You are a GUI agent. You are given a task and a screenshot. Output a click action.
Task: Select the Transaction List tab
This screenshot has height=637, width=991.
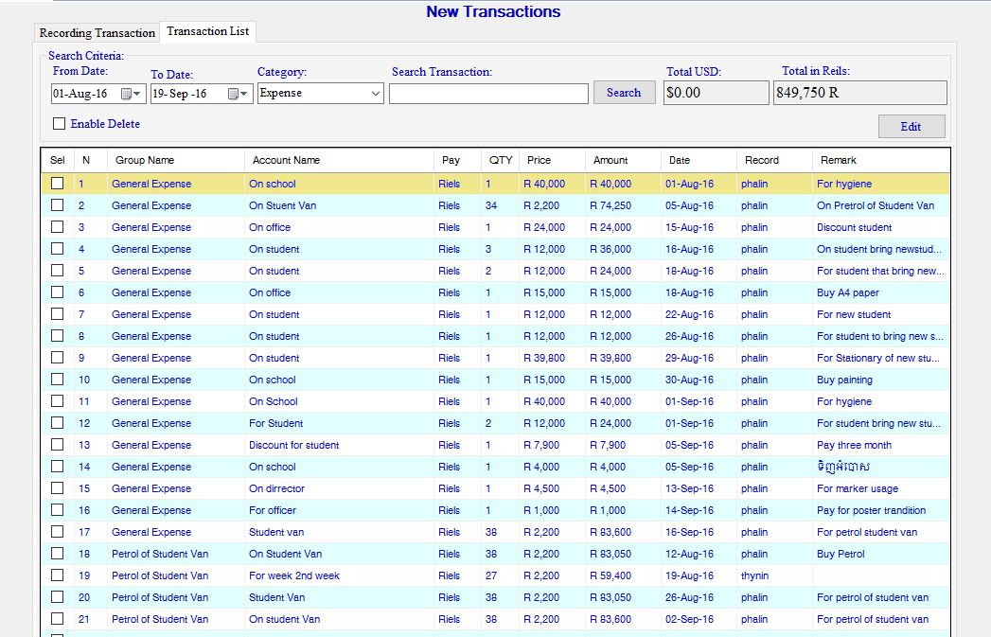tap(207, 31)
